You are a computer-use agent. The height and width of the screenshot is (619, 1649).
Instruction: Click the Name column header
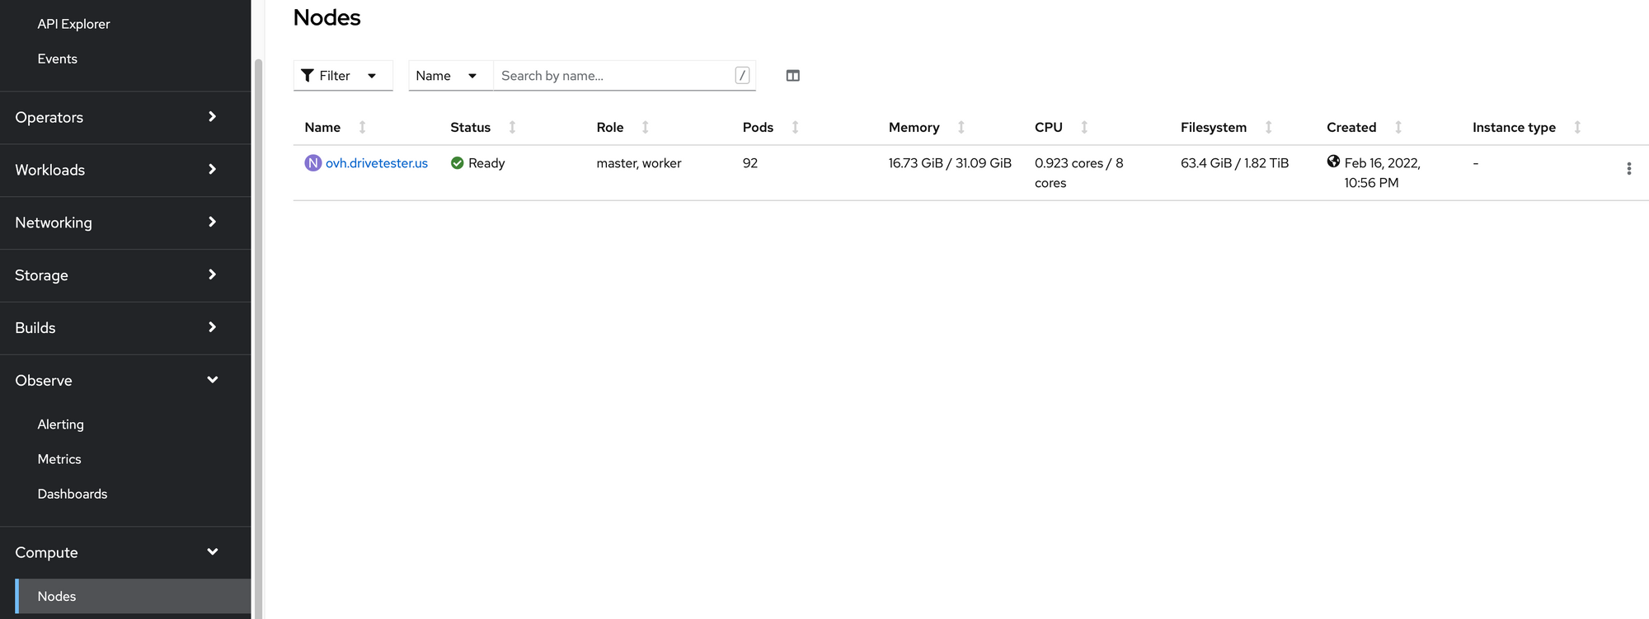point(322,127)
